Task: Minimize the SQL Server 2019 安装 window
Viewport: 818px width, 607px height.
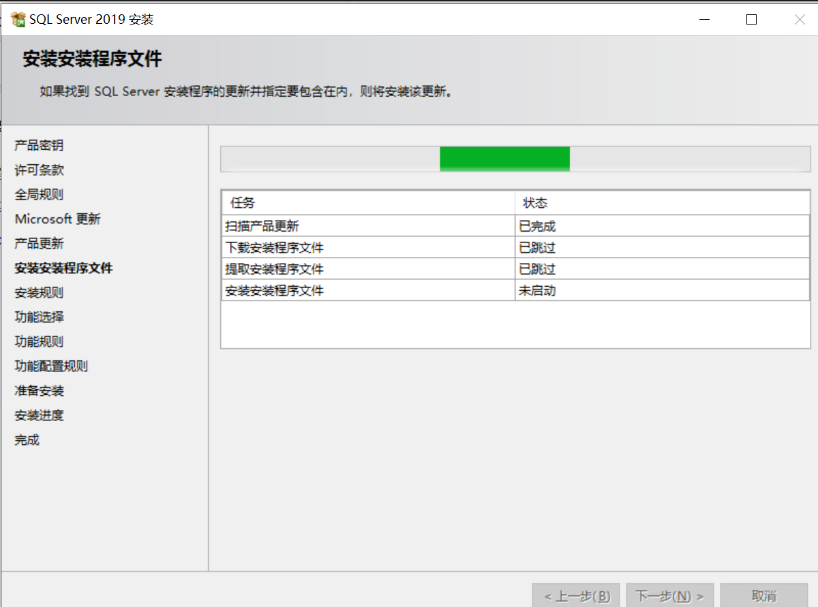Action: pyautogui.click(x=704, y=20)
